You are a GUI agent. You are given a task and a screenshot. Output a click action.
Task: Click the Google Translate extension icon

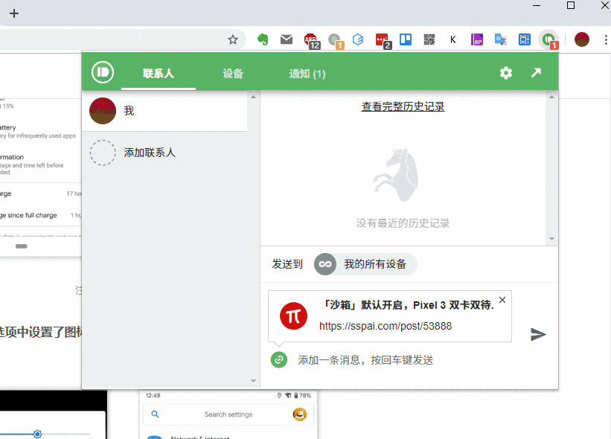tap(499, 40)
